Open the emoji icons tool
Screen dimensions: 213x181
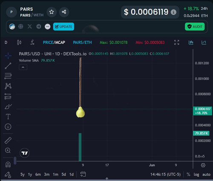pyautogui.click(x=8, y=127)
